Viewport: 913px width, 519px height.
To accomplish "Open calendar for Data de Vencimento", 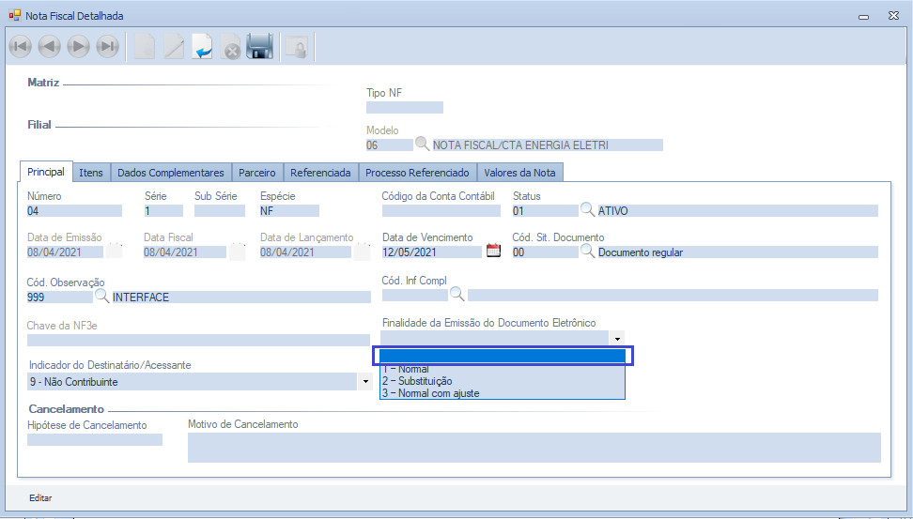I will coord(493,252).
